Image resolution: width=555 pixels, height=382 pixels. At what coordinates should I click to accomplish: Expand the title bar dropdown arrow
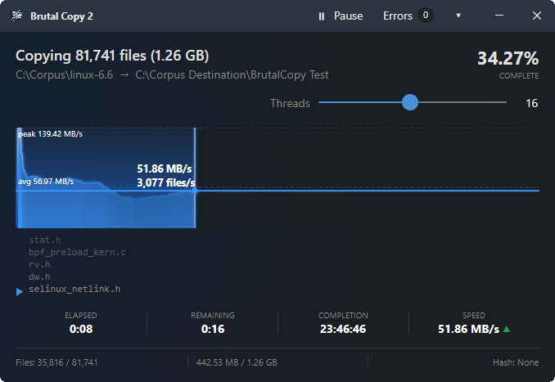point(458,16)
